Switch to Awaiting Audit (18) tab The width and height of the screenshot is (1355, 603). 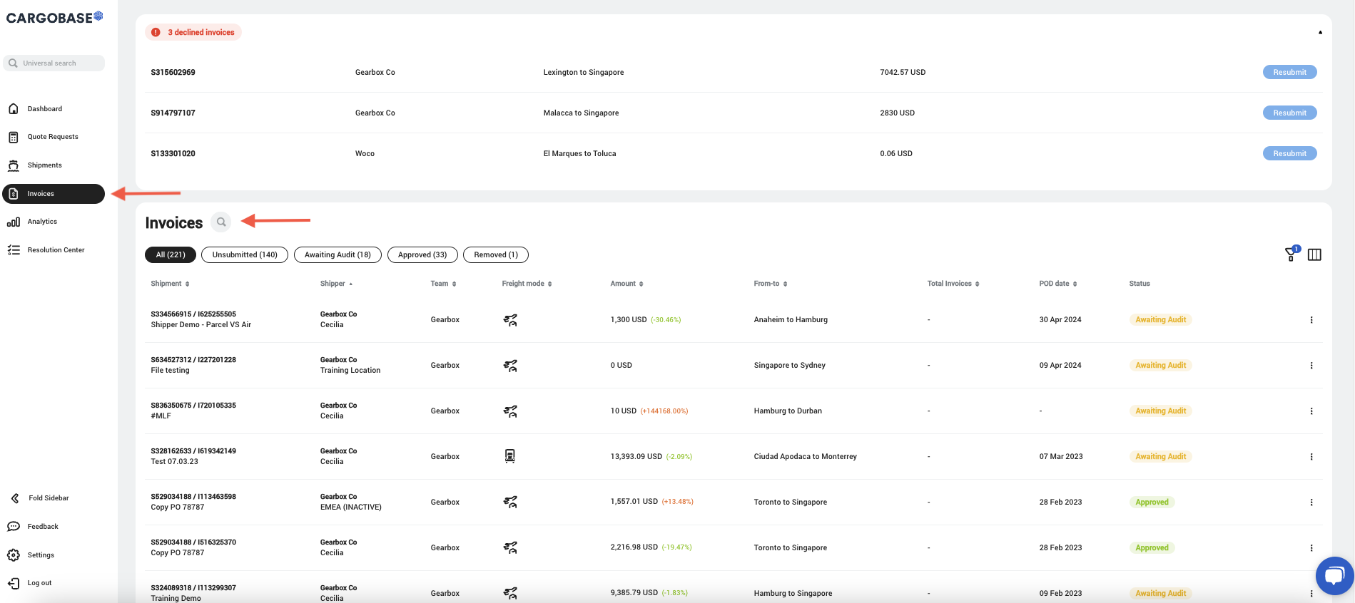pos(338,254)
